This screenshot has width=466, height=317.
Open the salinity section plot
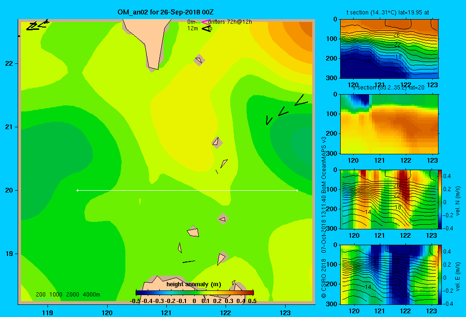[x=389, y=124]
